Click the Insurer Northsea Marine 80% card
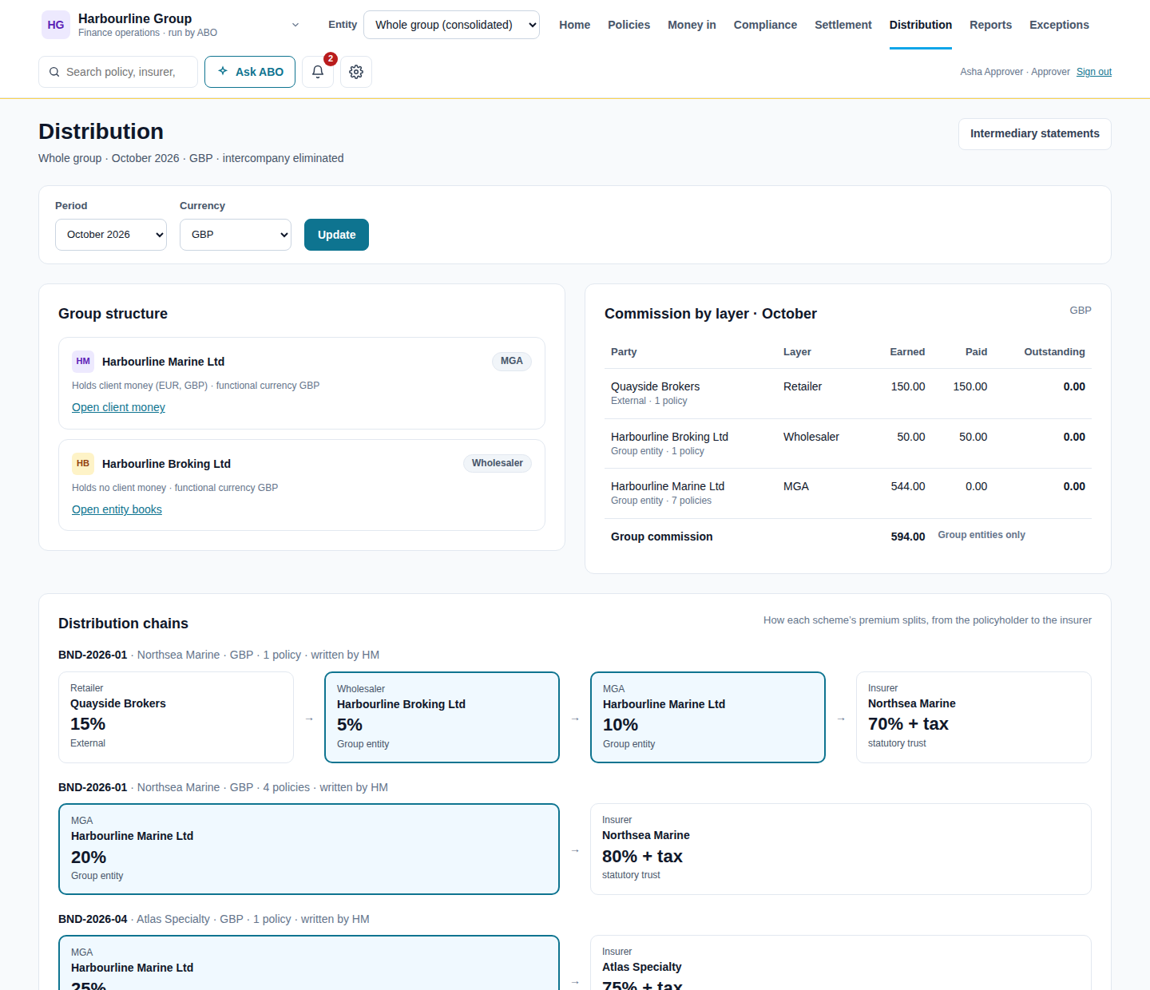Image resolution: width=1150 pixels, height=990 pixels. pos(841,849)
